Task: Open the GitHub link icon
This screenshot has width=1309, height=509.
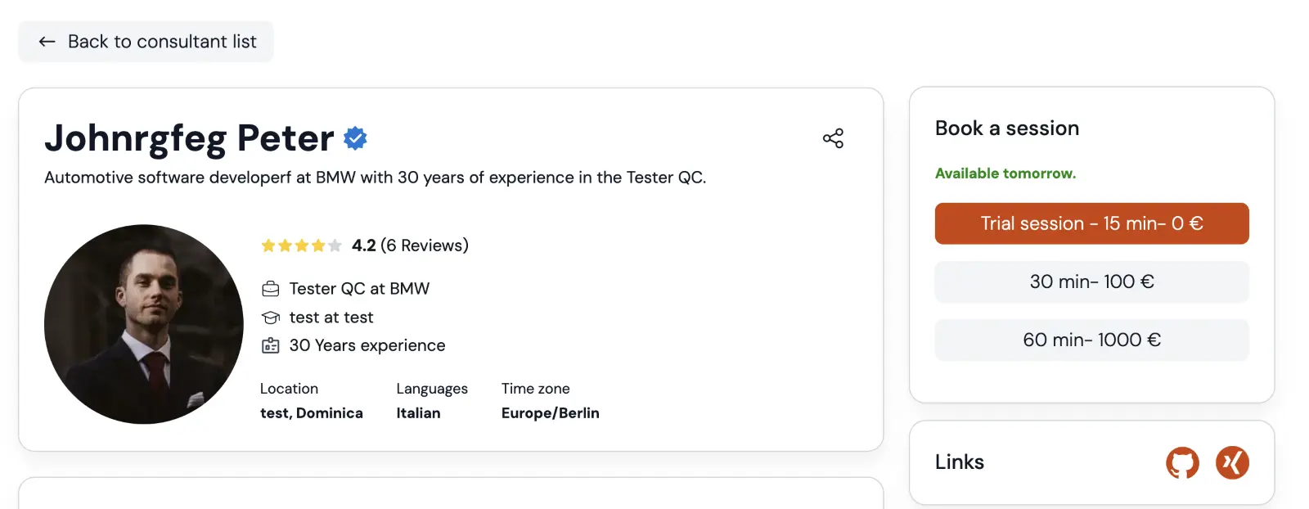Action: (x=1182, y=463)
